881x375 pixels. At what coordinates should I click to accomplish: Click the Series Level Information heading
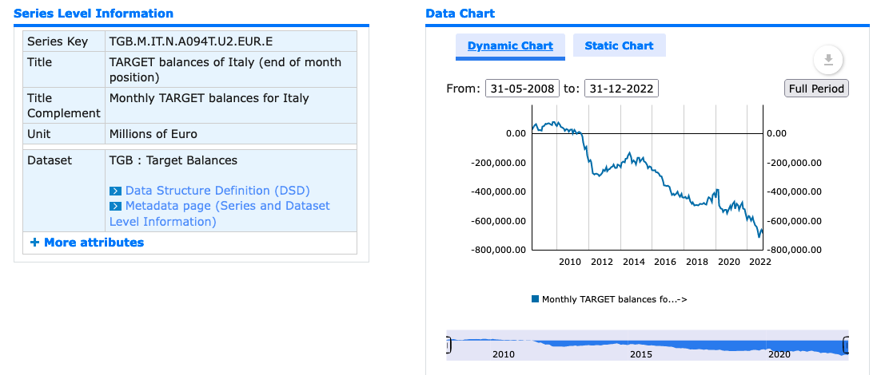[94, 14]
